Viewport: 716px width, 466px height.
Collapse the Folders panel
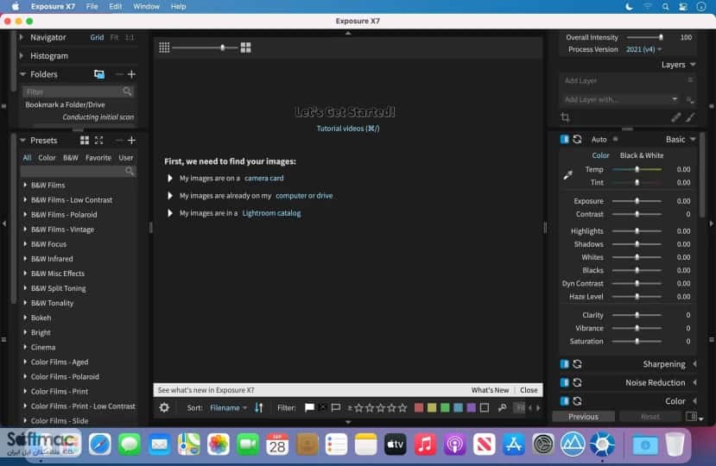pyautogui.click(x=22, y=74)
